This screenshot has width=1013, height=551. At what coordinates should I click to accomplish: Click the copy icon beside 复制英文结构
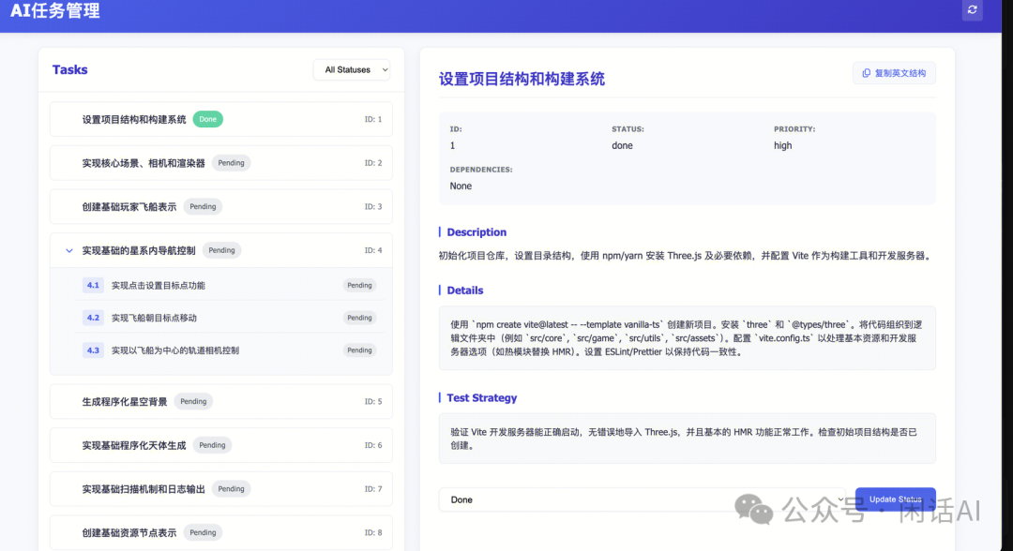click(x=867, y=73)
